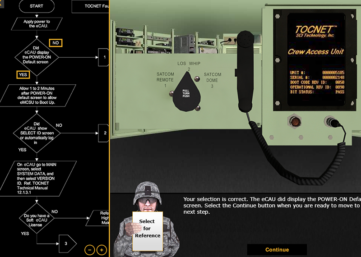Select the YES decision box

coord(23,74)
